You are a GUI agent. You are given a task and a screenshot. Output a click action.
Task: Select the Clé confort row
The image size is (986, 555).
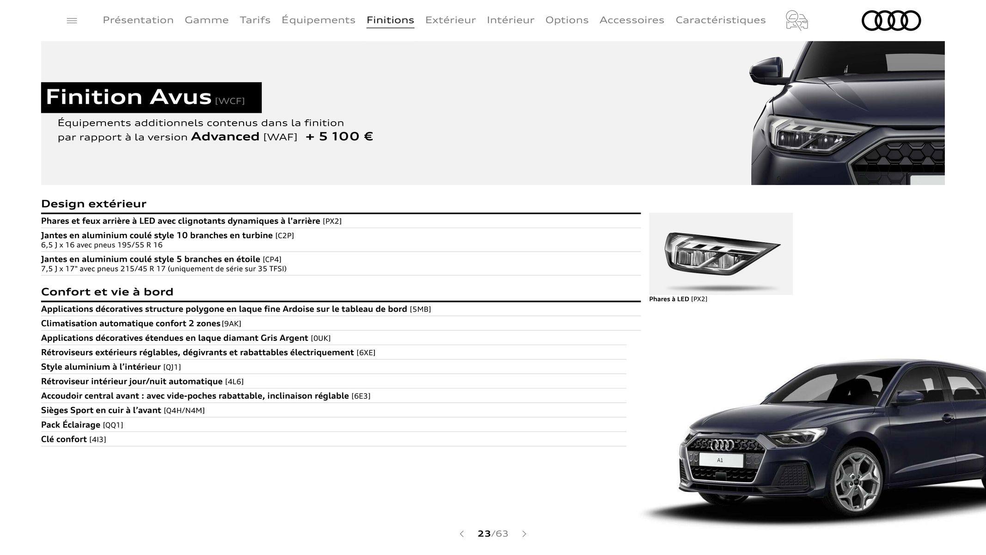click(x=334, y=439)
